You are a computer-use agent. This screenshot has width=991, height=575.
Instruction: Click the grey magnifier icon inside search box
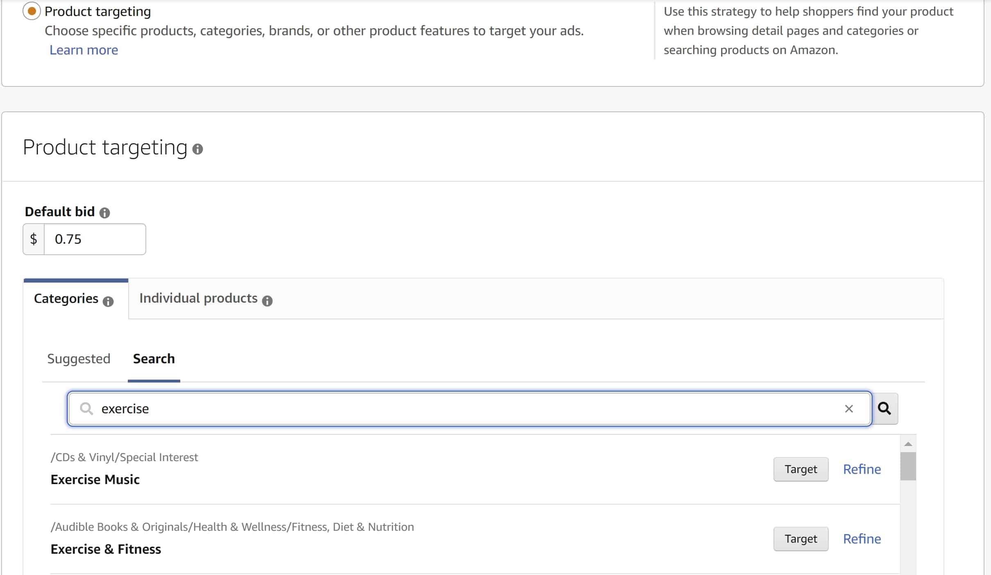pos(86,409)
